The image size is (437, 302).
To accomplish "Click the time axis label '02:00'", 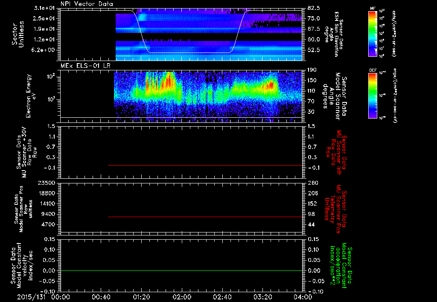I will [182, 297].
